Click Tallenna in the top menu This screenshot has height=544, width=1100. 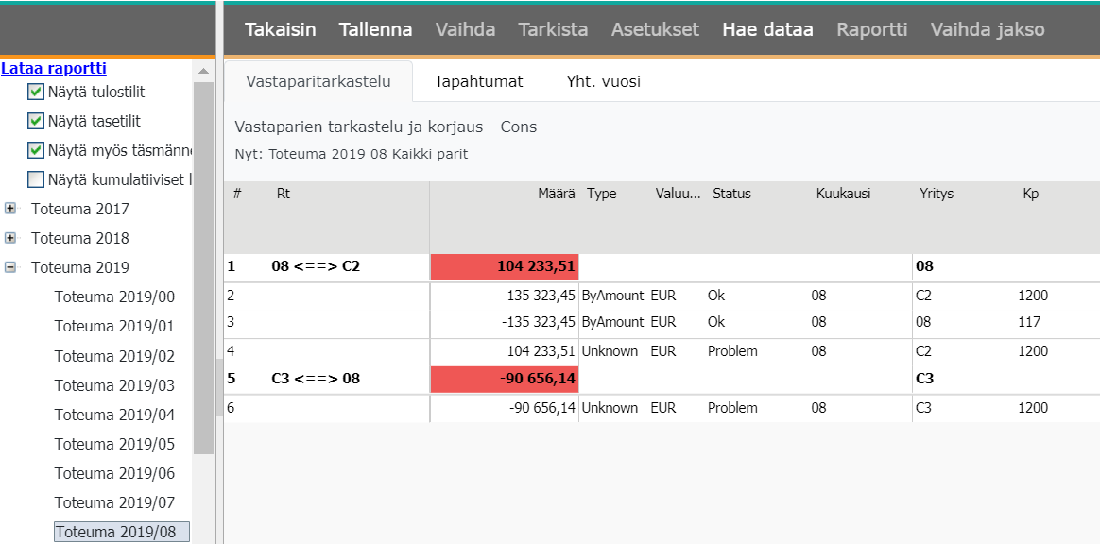375,29
